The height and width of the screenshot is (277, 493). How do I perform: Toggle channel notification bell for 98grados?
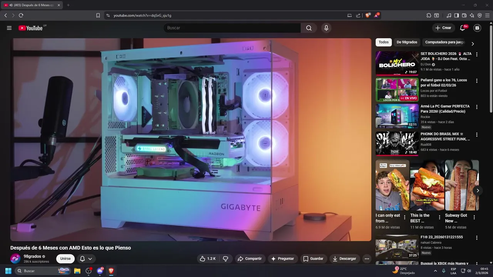[x=82, y=259]
